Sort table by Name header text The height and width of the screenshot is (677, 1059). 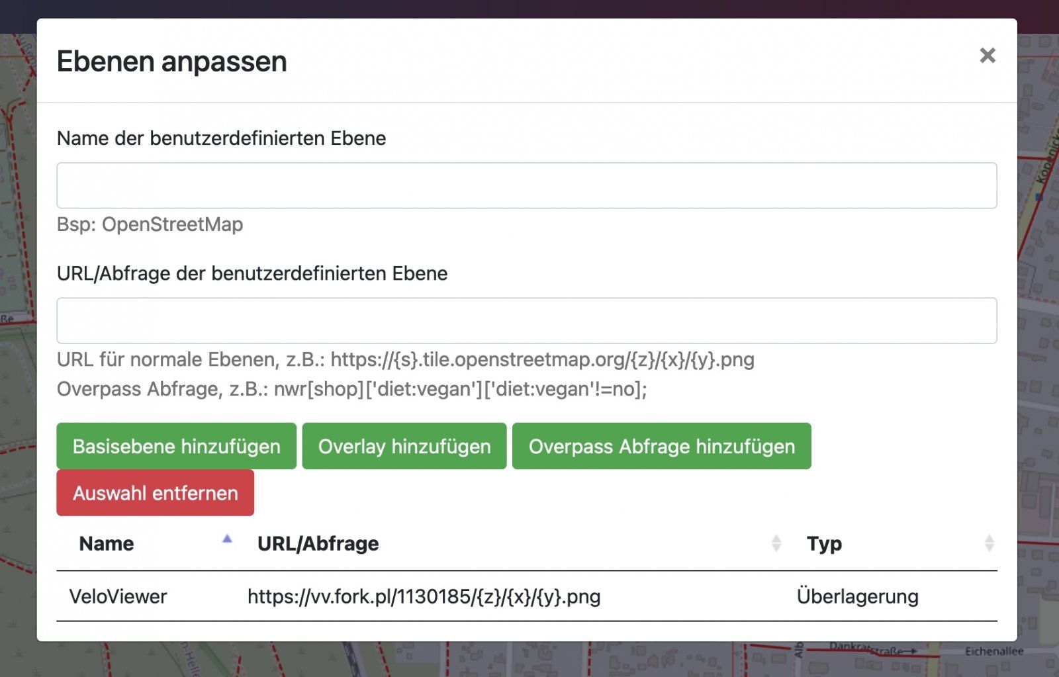tap(107, 544)
